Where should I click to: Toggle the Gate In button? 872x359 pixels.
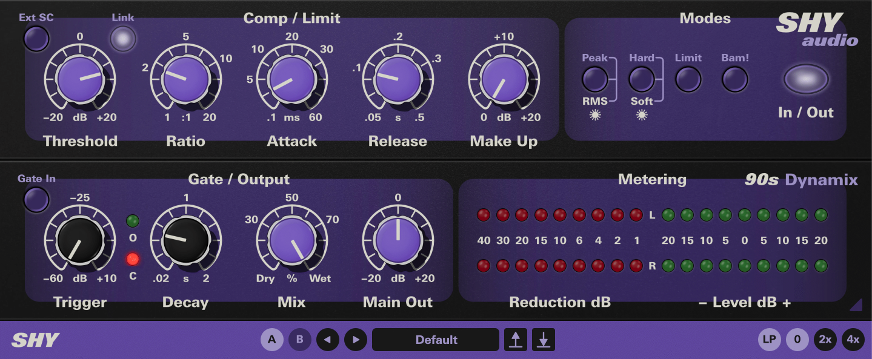[x=36, y=200]
